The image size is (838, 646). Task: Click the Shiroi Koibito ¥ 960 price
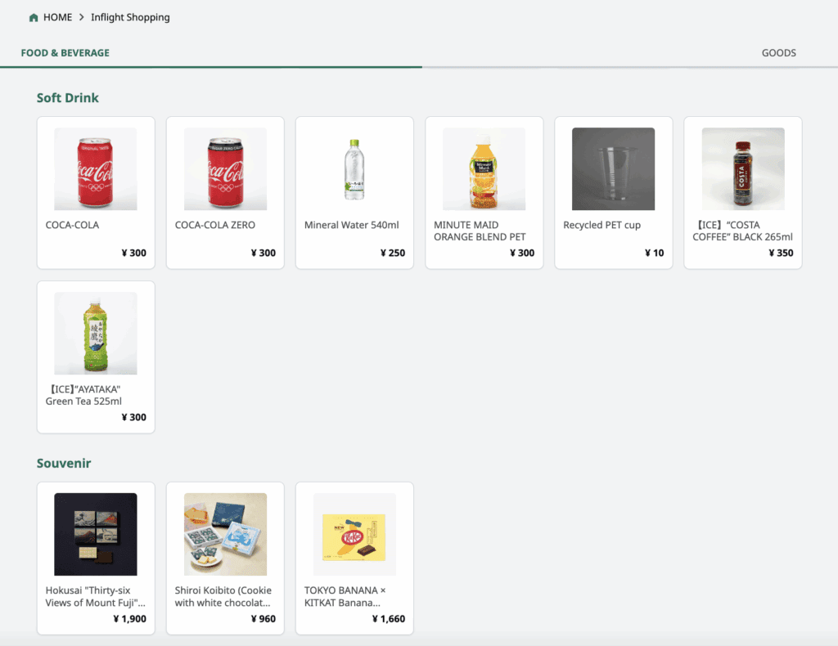coord(263,619)
